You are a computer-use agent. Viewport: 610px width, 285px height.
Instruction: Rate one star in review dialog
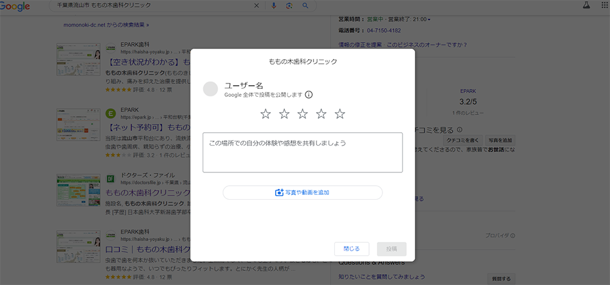(x=265, y=114)
